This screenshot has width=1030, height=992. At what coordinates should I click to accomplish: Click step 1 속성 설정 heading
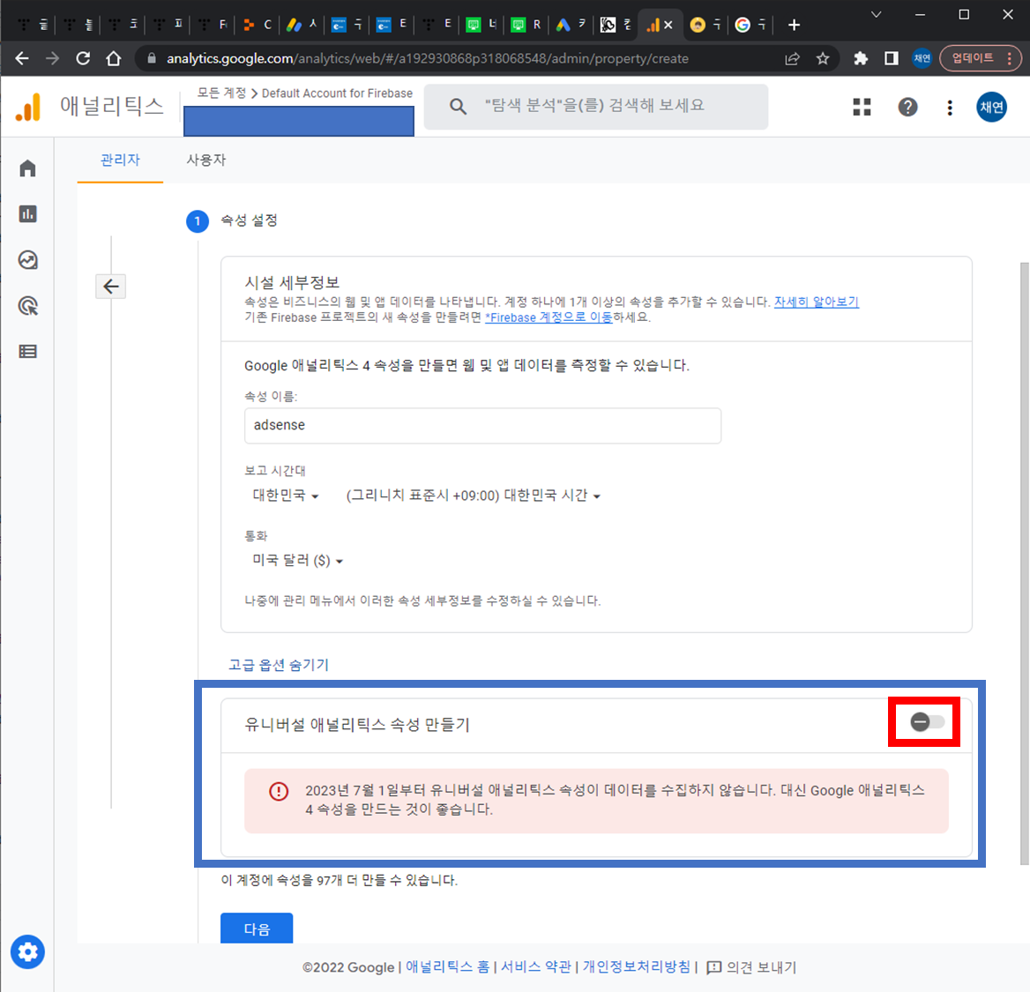pos(249,220)
